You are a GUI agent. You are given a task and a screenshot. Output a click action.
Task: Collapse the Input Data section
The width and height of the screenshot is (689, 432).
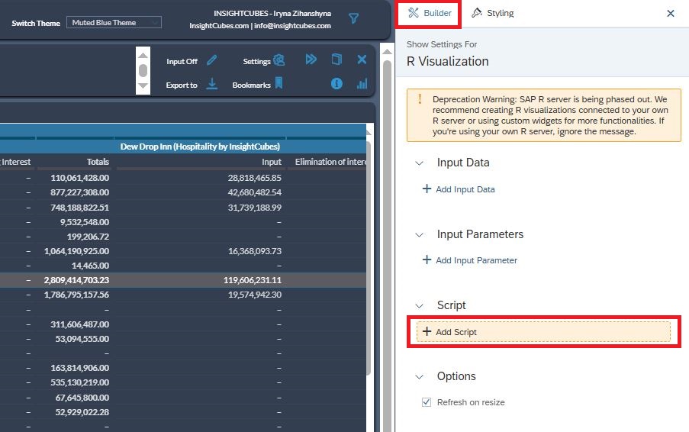click(419, 163)
